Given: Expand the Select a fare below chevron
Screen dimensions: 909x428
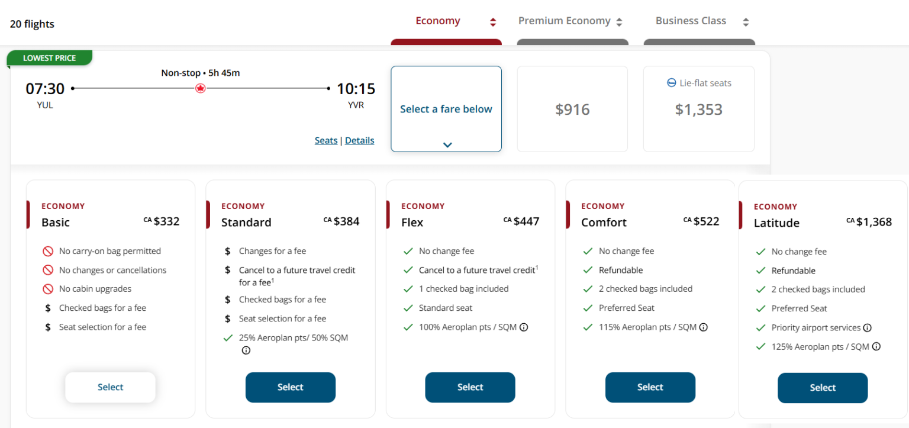Looking at the screenshot, I should pos(447,144).
